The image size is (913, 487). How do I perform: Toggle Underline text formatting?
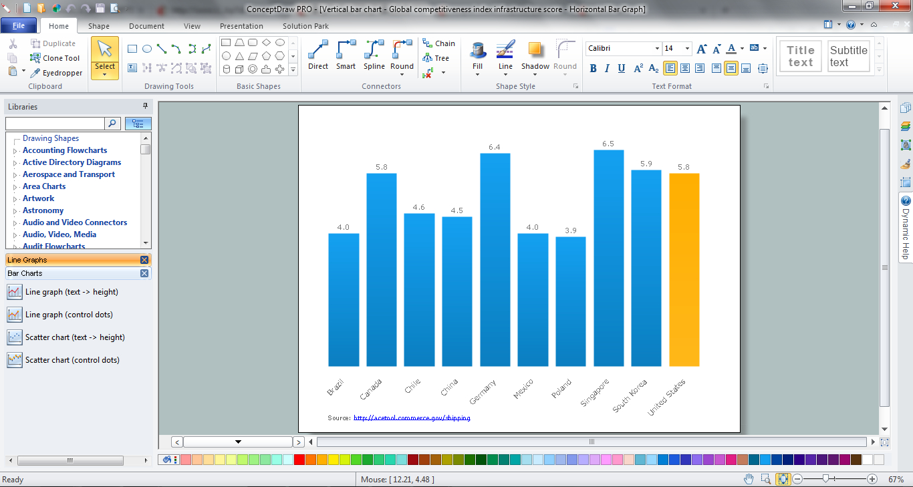(x=622, y=68)
